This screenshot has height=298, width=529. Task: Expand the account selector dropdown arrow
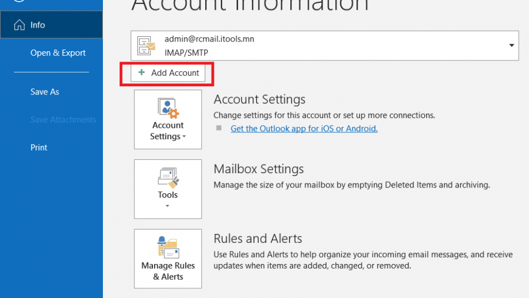[511, 45]
